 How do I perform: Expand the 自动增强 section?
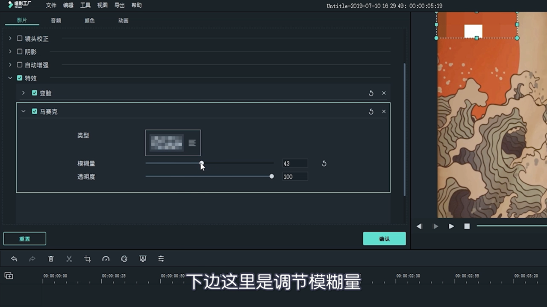[10, 65]
